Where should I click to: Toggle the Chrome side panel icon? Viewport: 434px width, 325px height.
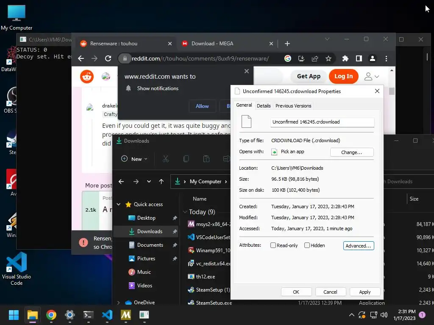tap(359, 58)
